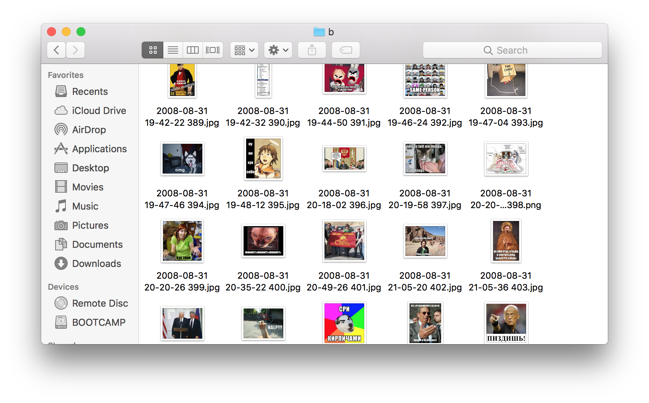Viewport: 649px width, 403px height.
Task: Switch to column view
Action: click(193, 50)
